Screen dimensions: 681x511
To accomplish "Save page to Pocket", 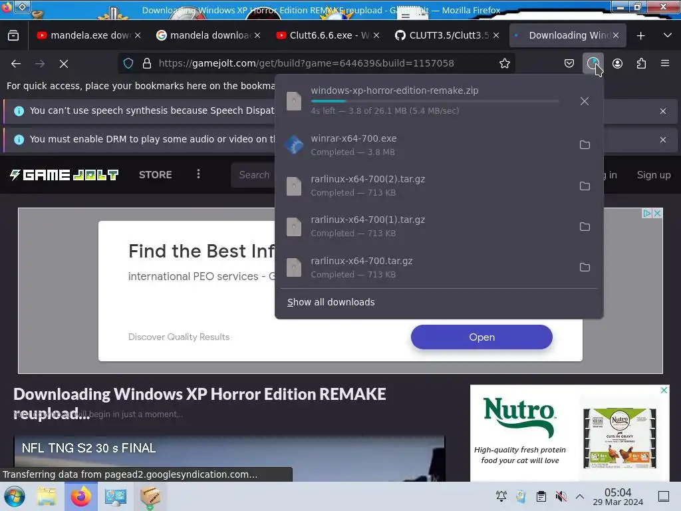I will click(569, 63).
